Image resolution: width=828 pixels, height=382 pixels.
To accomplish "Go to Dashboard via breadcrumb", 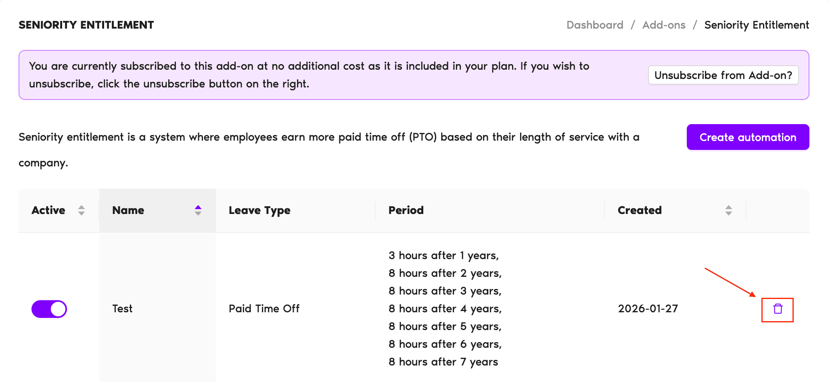I will click(595, 25).
